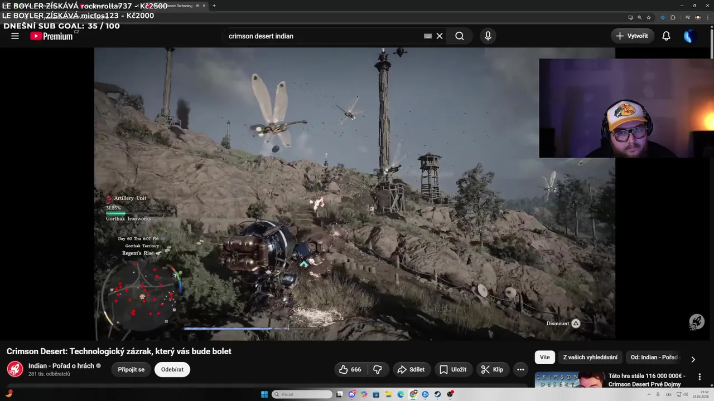Open the Chrome extensions puzzle icon
714x401 pixels.
point(673,17)
